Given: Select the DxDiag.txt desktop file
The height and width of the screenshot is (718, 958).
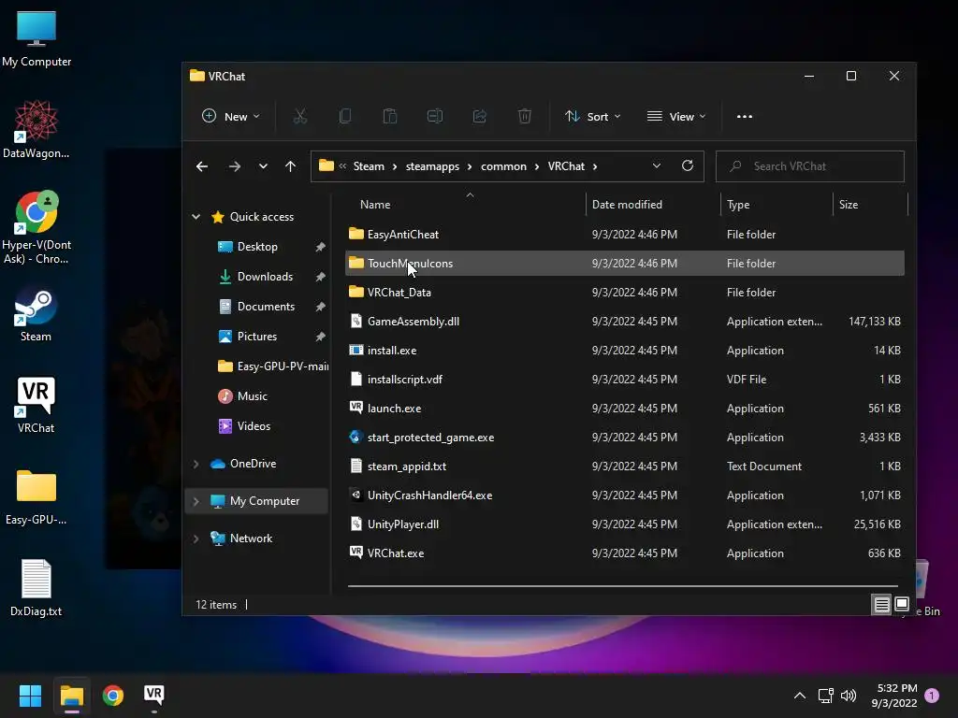Looking at the screenshot, I should [36, 588].
